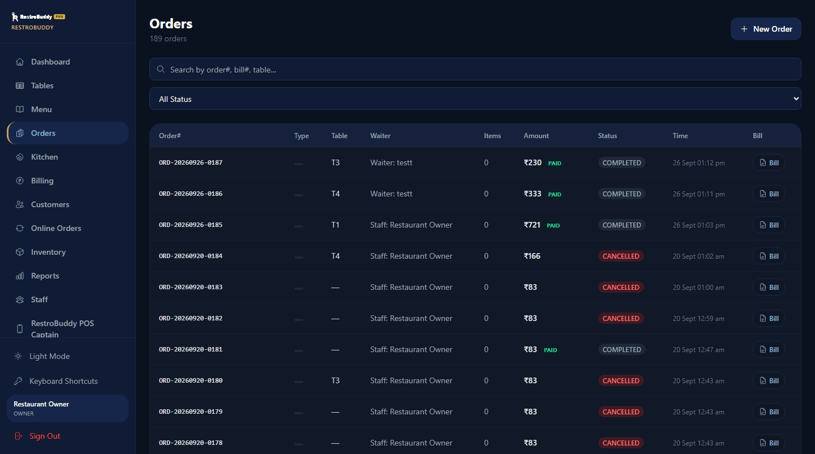The height and width of the screenshot is (454, 815).
Task: Click the Billing rupee icon
Action: tap(20, 181)
